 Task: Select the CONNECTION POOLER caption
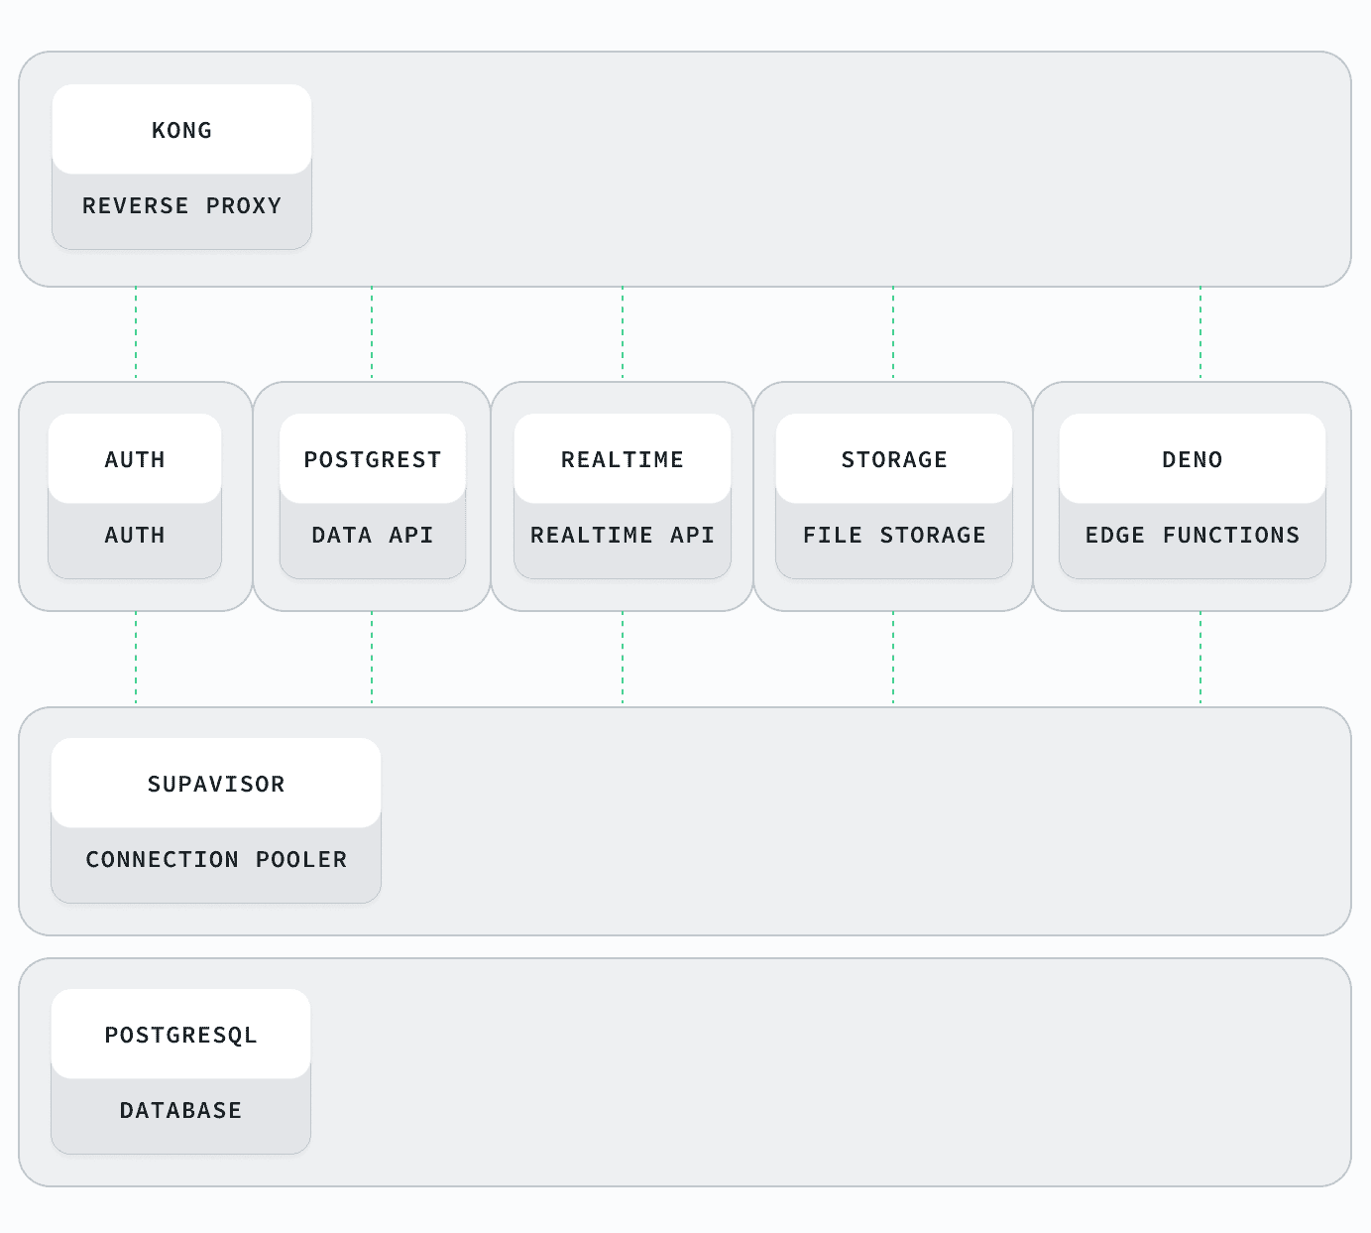[x=216, y=859]
